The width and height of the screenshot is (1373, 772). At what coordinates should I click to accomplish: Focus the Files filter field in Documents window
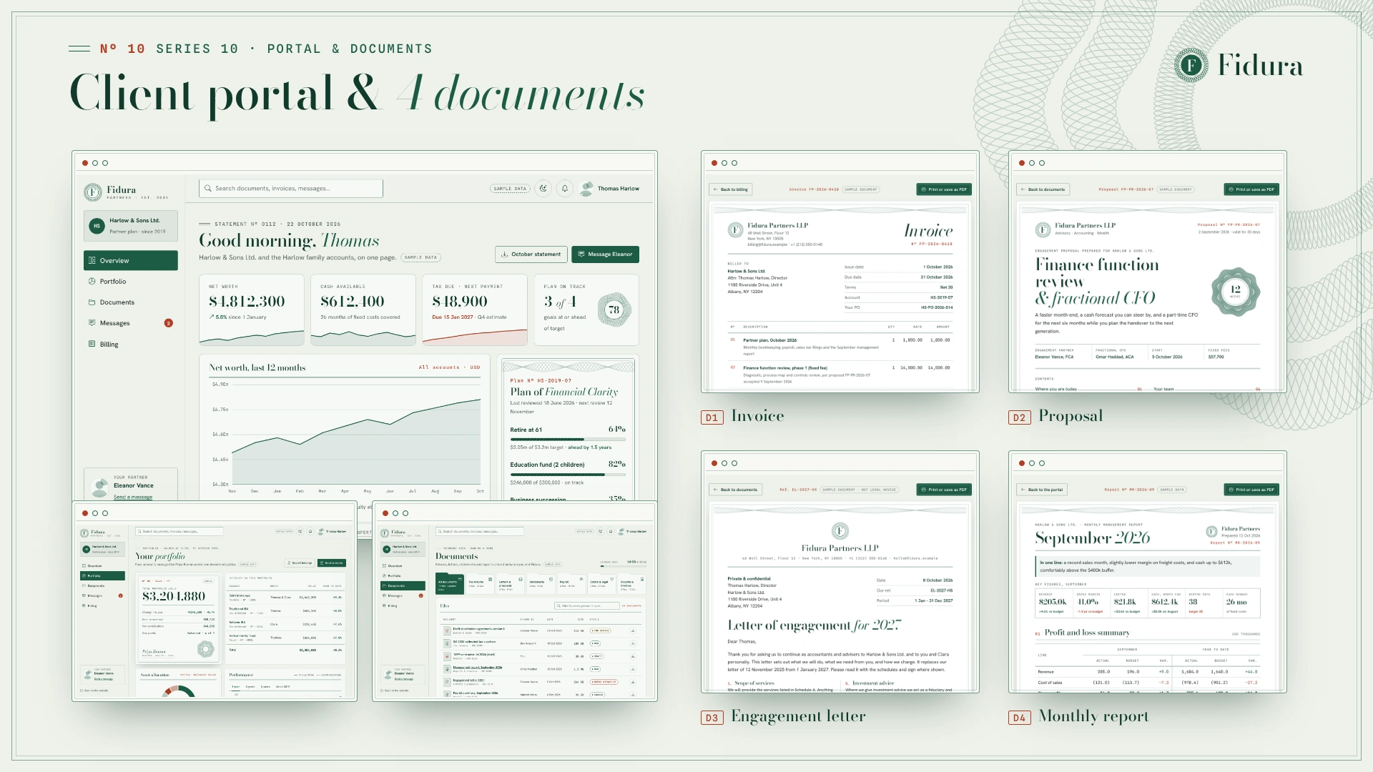point(587,605)
